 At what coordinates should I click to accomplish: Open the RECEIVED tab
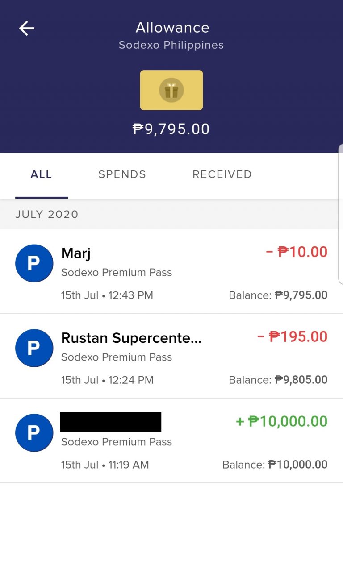pyautogui.click(x=222, y=174)
